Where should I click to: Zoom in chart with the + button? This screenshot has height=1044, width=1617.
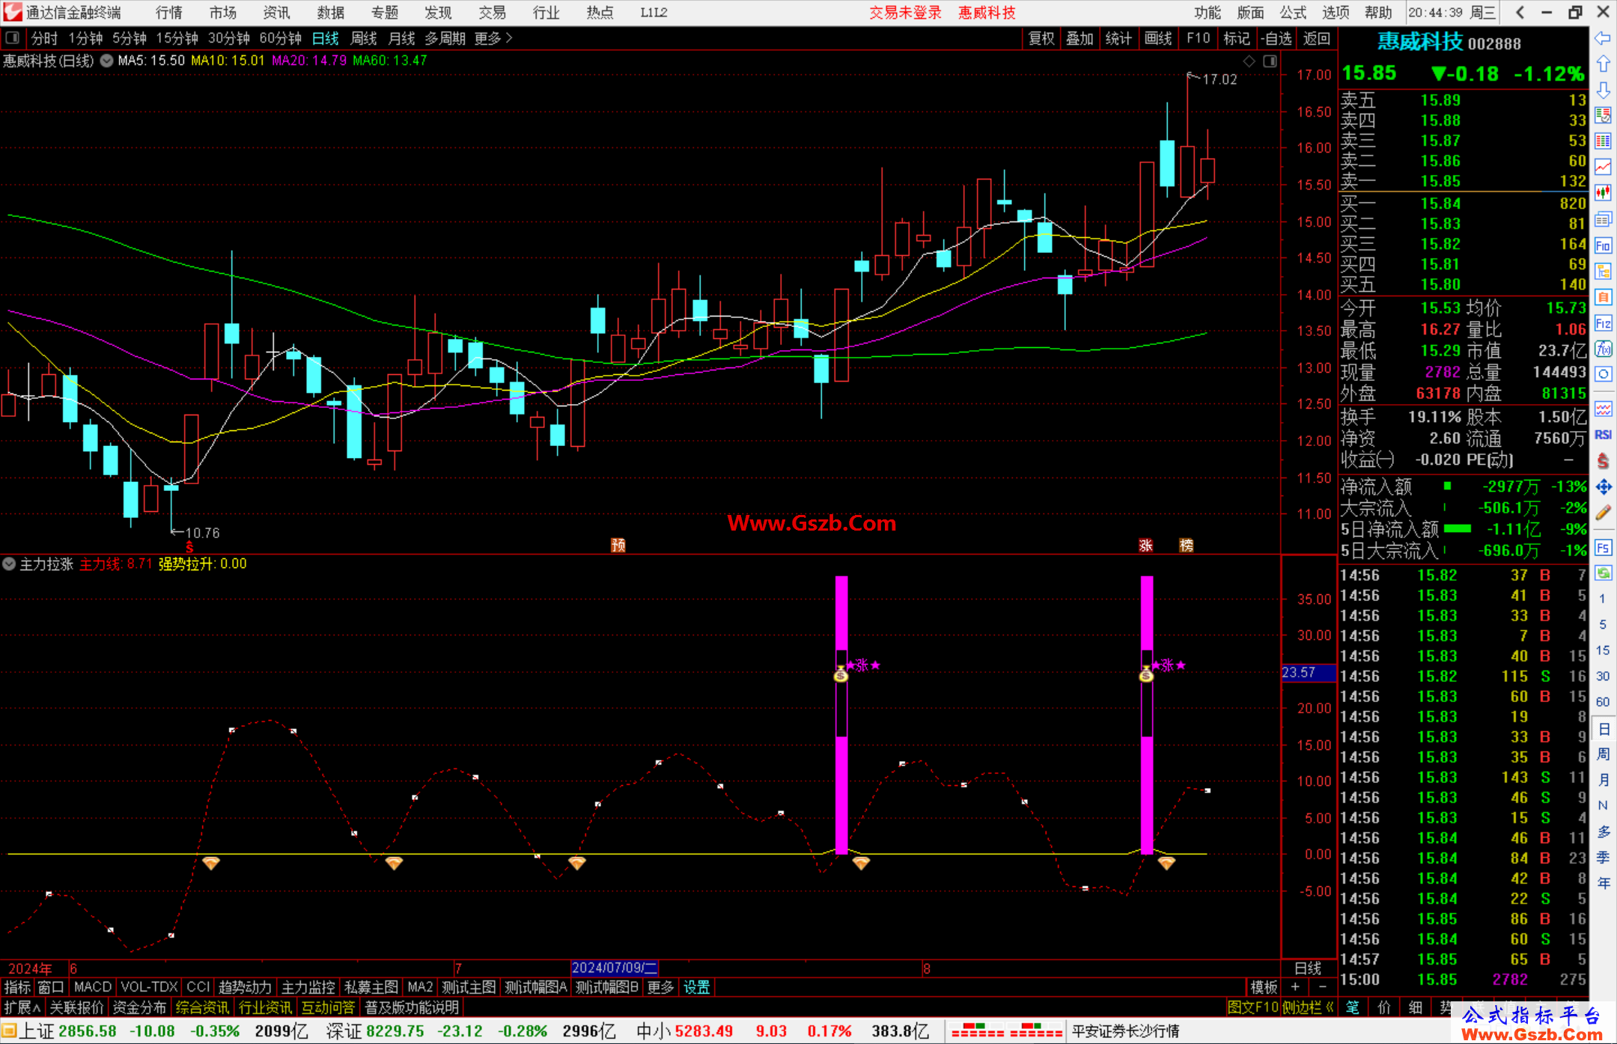point(1296,987)
